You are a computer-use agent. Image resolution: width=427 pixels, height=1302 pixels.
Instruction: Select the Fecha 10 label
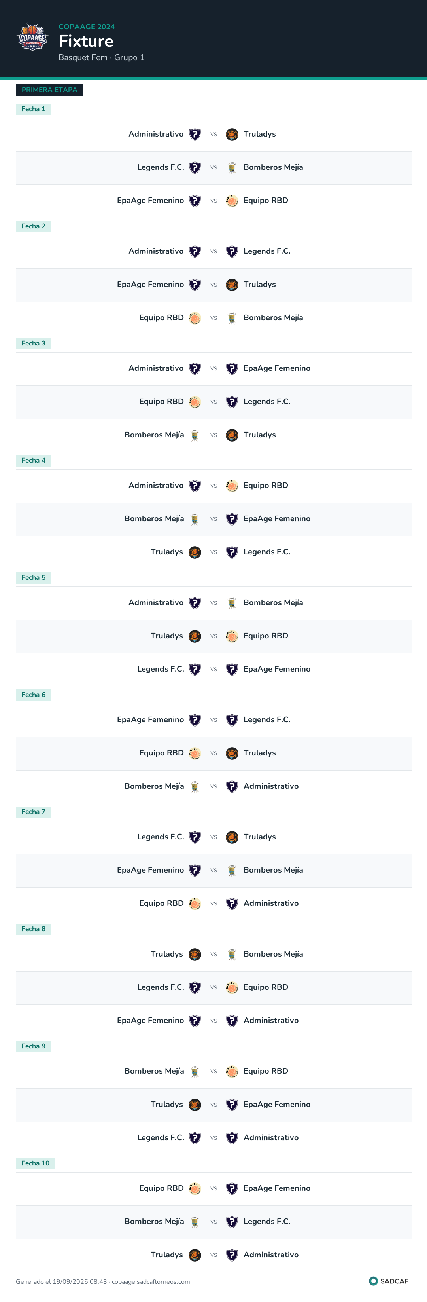click(35, 1163)
